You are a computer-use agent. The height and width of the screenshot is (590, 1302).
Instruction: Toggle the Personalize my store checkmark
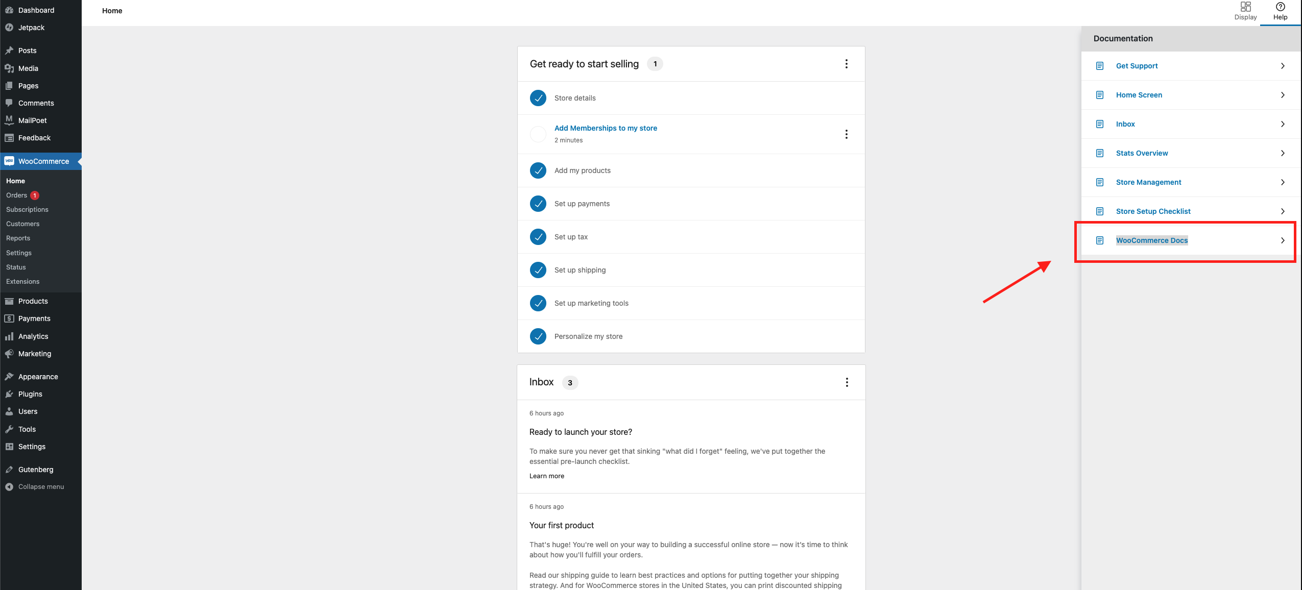point(538,336)
